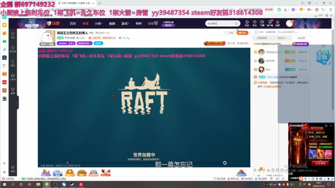Click the yellow star browser favorites icon

(4, 25)
